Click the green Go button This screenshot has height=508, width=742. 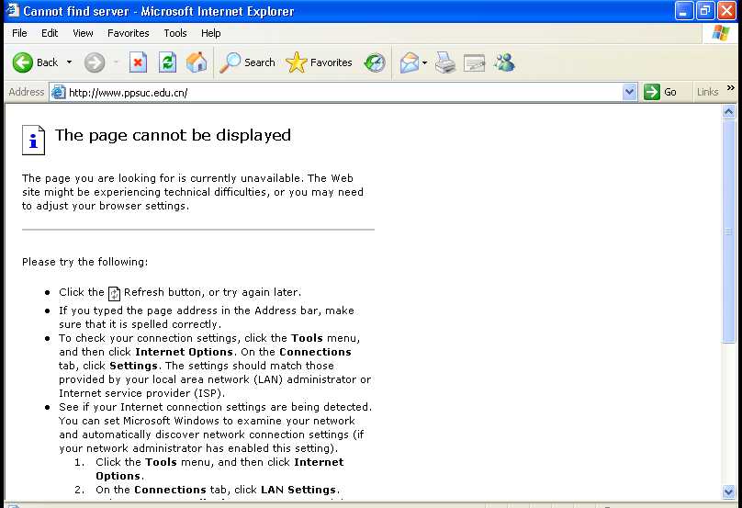pos(660,92)
